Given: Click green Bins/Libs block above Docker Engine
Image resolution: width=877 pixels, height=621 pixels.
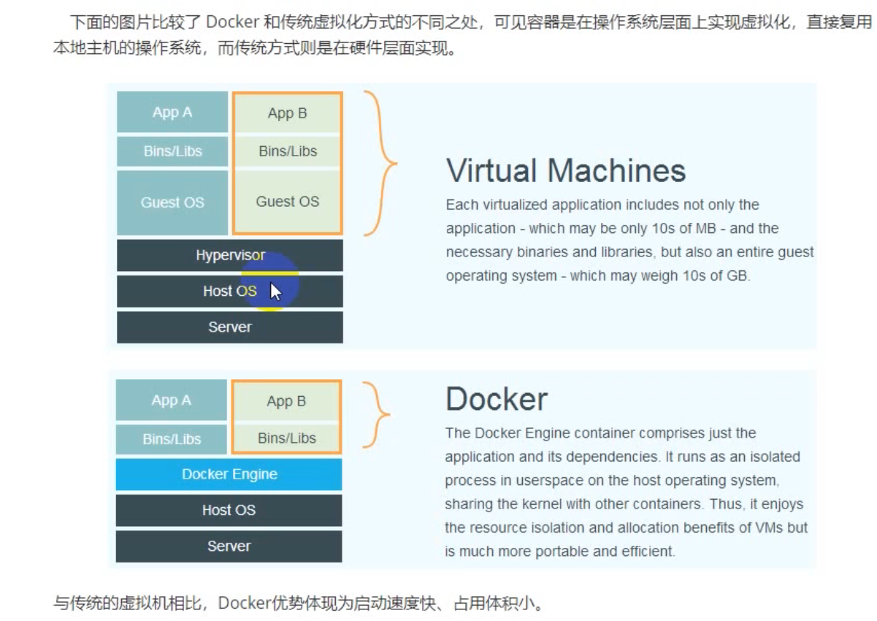Looking at the screenshot, I should click(286, 438).
